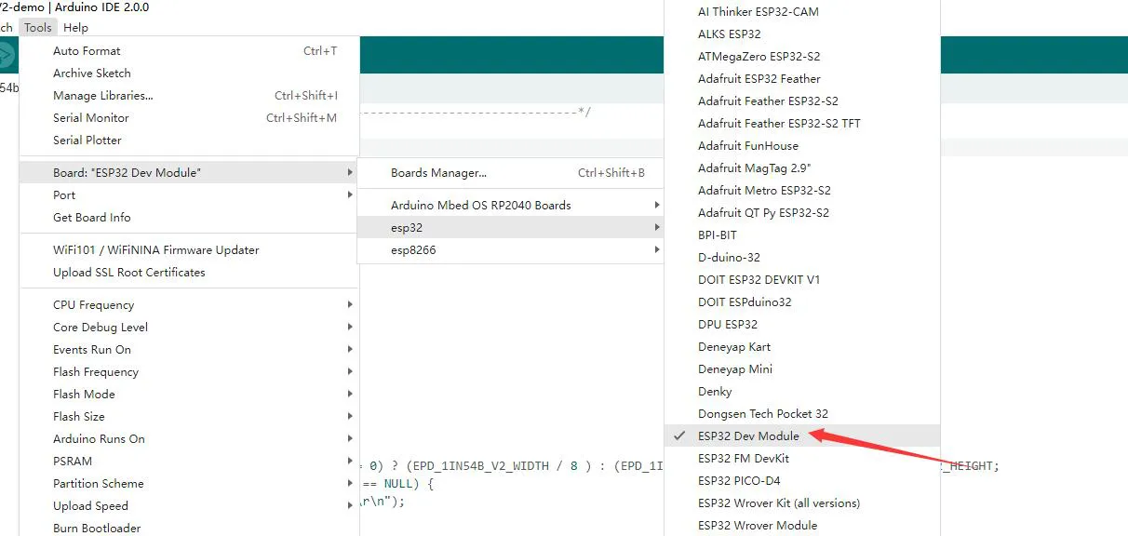Expand Board: "ESP32 Dev Module" submenu
Viewport: 1128px width, 536px height.
(189, 173)
